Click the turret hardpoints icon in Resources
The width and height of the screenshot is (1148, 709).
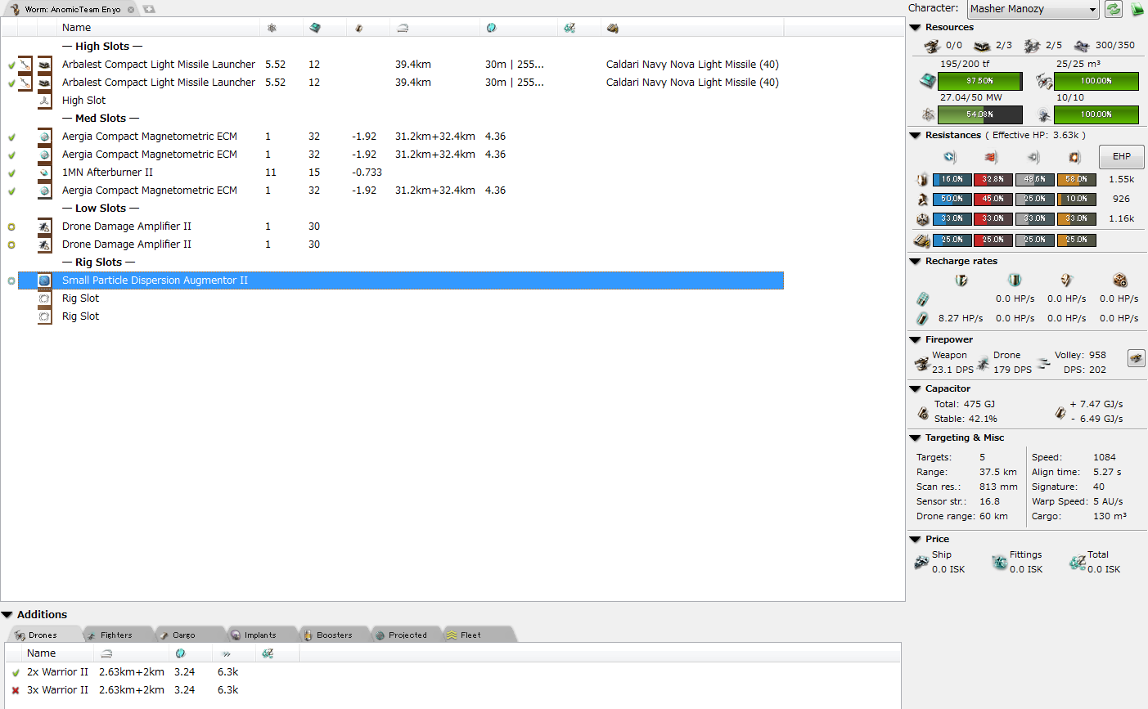click(x=932, y=46)
